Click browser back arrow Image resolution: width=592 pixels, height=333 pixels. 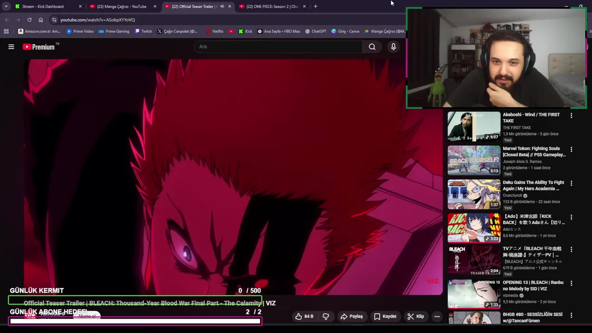point(6,20)
